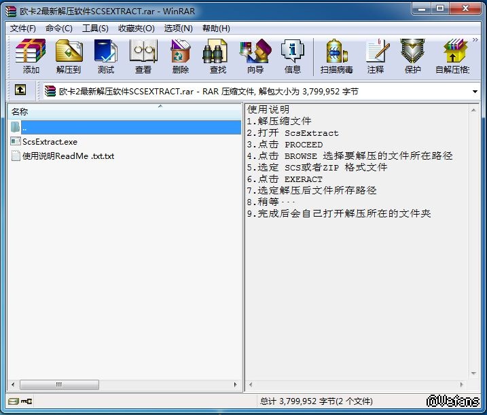
Task: Open the archive path dropdown arrow
Action: [475, 92]
